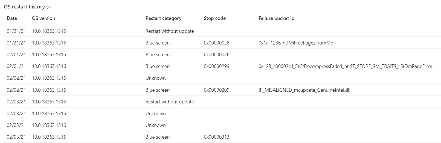Click the IP_MISALIGNED_mcupdate_GenuineIntel.dll bucket entry

(304, 90)
